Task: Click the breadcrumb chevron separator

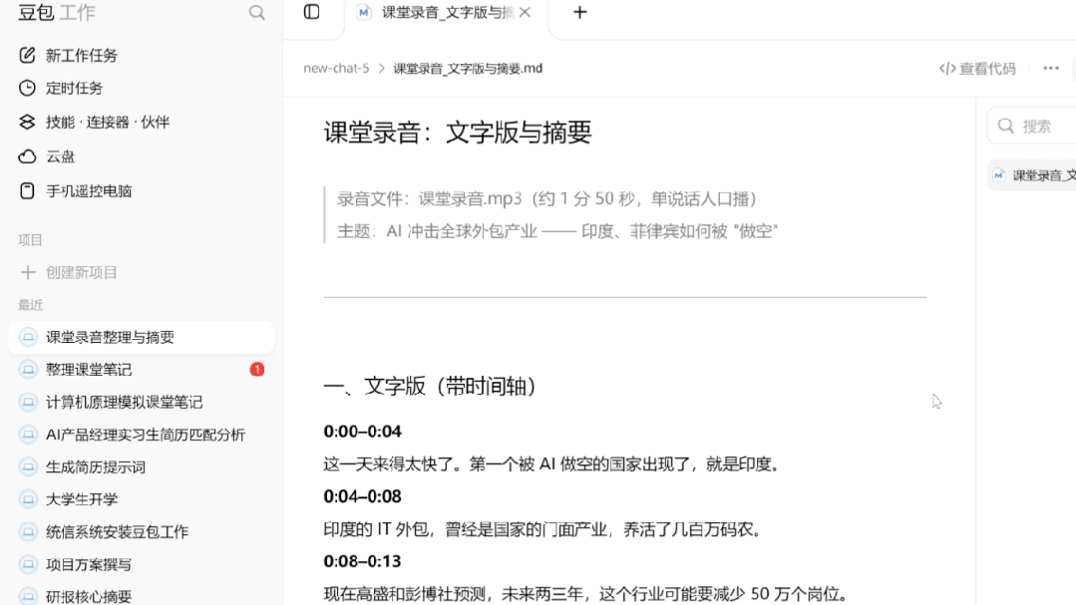Action: [x=382, y=69]
